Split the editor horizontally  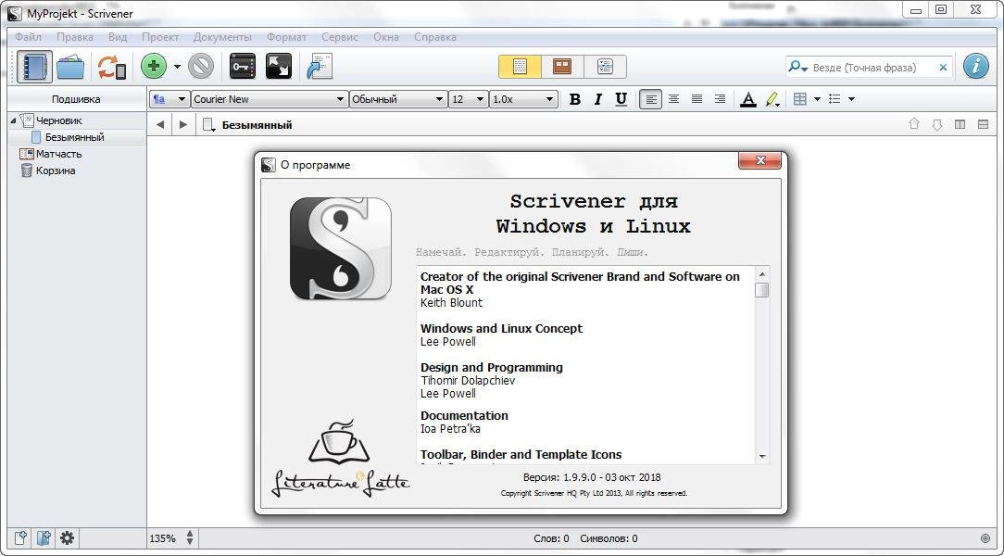pos(983,125)
